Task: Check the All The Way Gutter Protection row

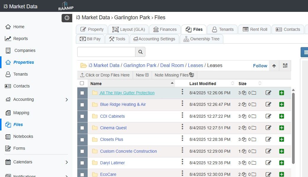Action: (82, 93)
